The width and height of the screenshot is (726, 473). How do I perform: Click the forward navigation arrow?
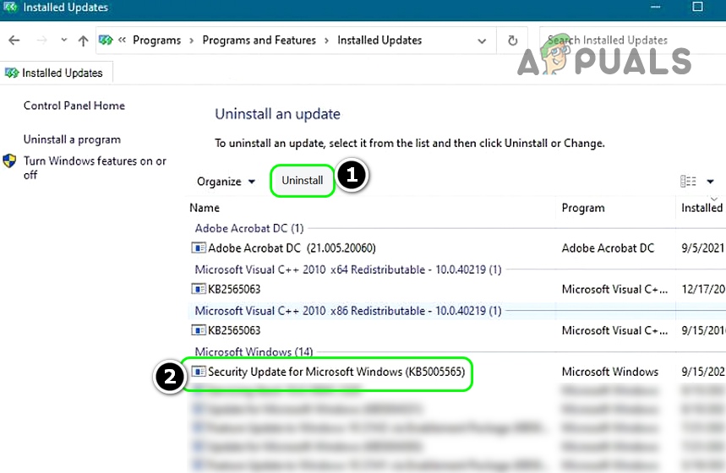[x=41, y=41]
